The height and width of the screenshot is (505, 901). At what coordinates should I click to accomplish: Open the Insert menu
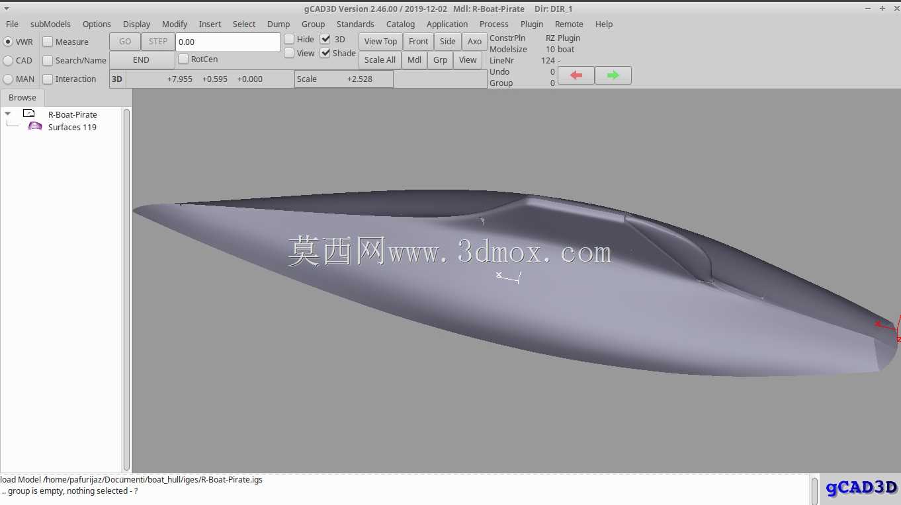(210, 24)
